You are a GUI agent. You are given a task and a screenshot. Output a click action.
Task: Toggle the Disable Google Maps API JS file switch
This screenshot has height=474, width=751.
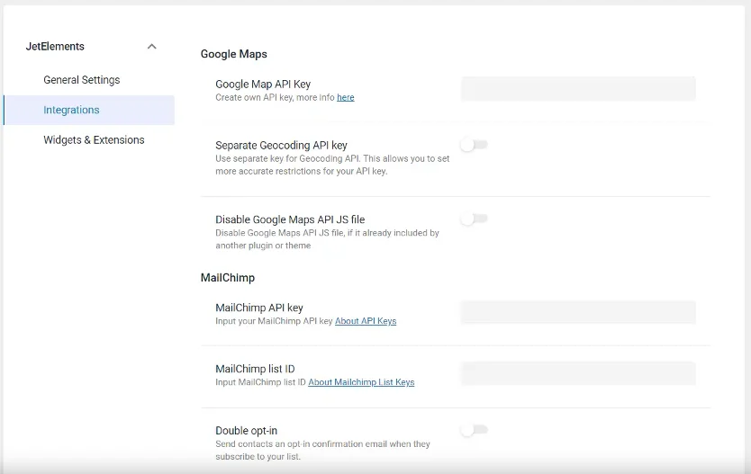point(474,219)
